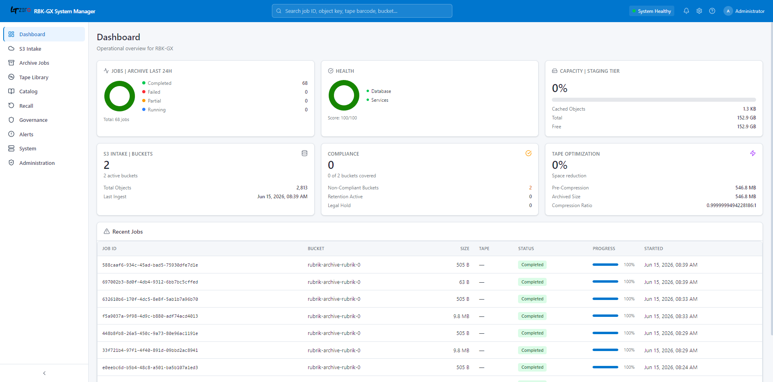Screen dimensions: 773x382
Task: Click the System Healthy status badge
Action: (652, 11)
